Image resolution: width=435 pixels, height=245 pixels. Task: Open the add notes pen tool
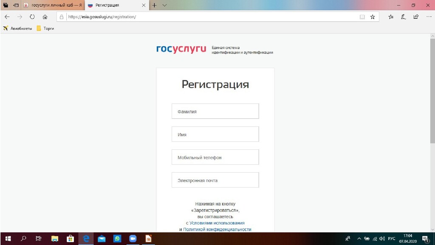tap(404, 17)
